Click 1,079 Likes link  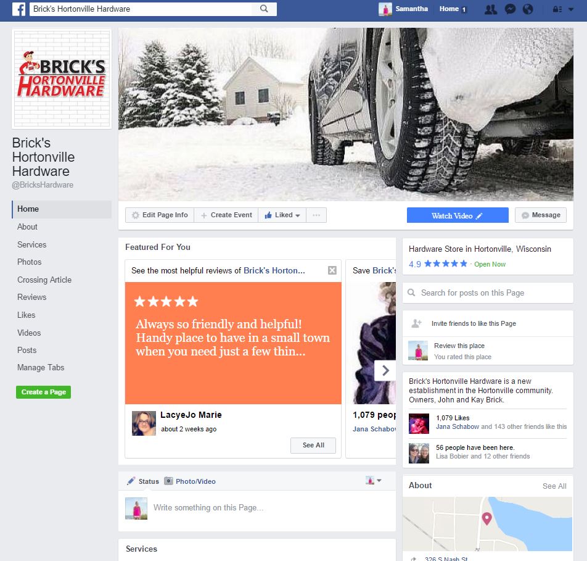point(453,418)
